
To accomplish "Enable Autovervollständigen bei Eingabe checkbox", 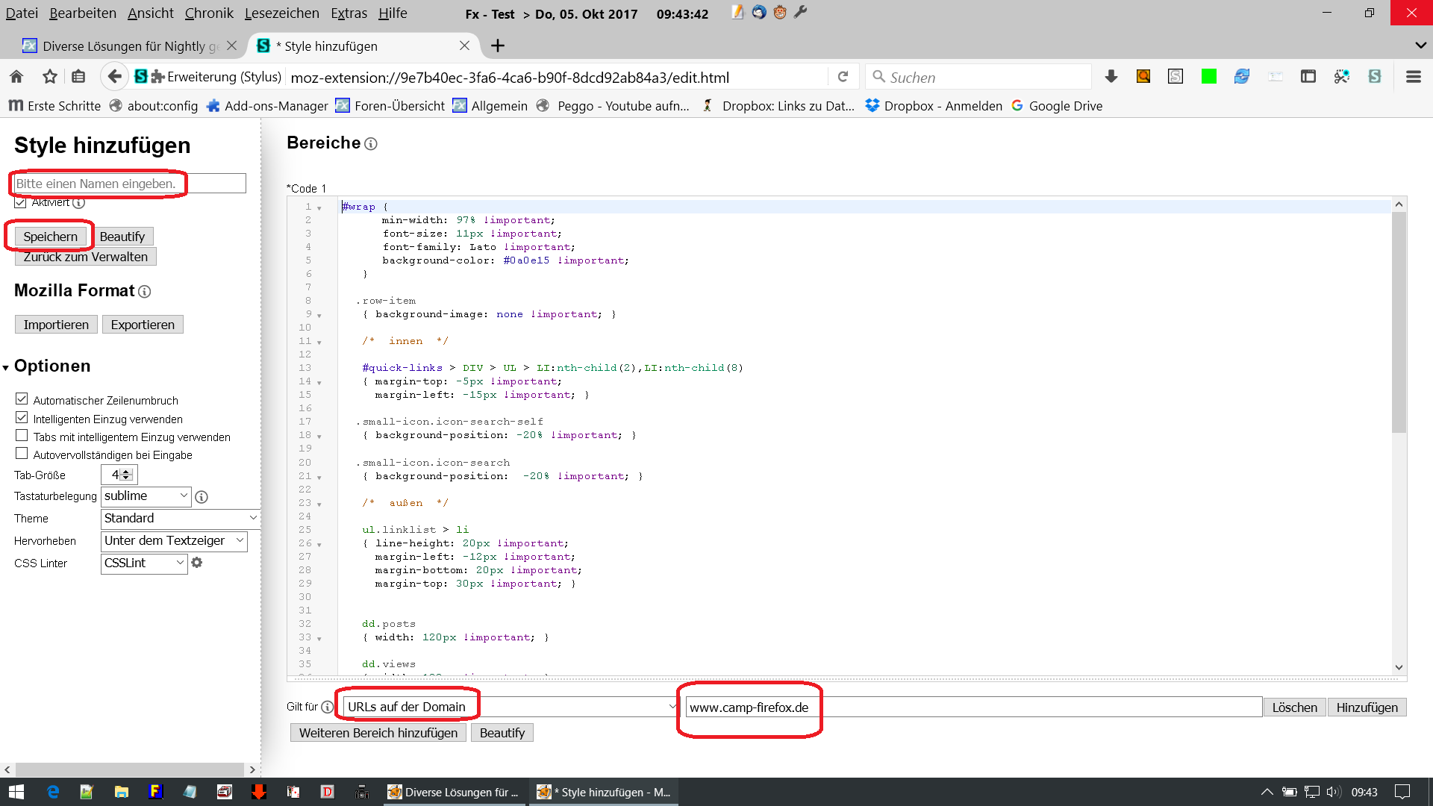I will coord(22,454).
